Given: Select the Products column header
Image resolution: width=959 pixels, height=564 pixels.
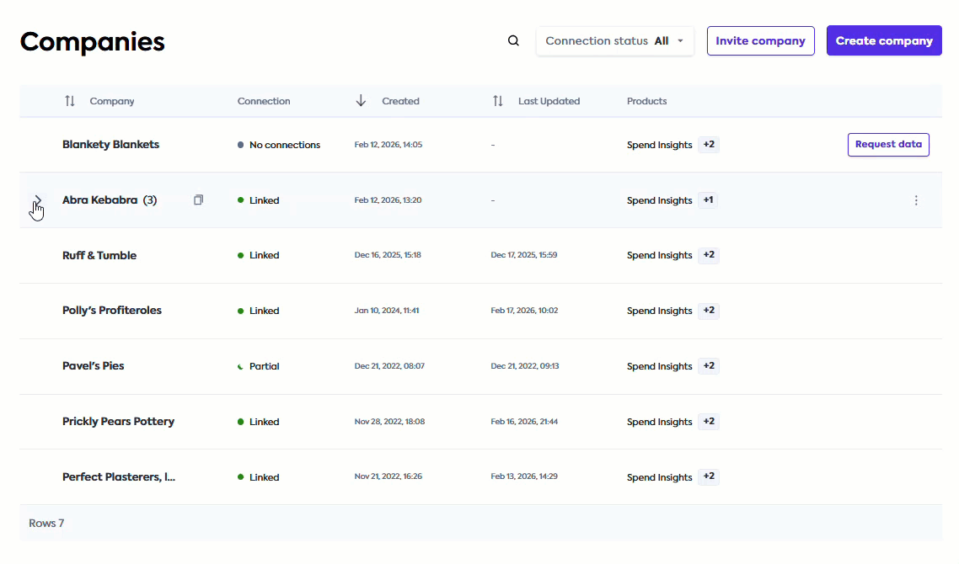Looking at the screenshot, I should click(646, 100).
